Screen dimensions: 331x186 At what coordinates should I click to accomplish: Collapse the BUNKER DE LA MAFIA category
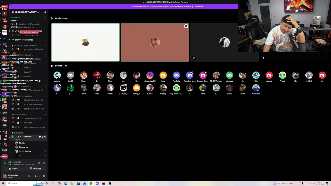(23, 96)
